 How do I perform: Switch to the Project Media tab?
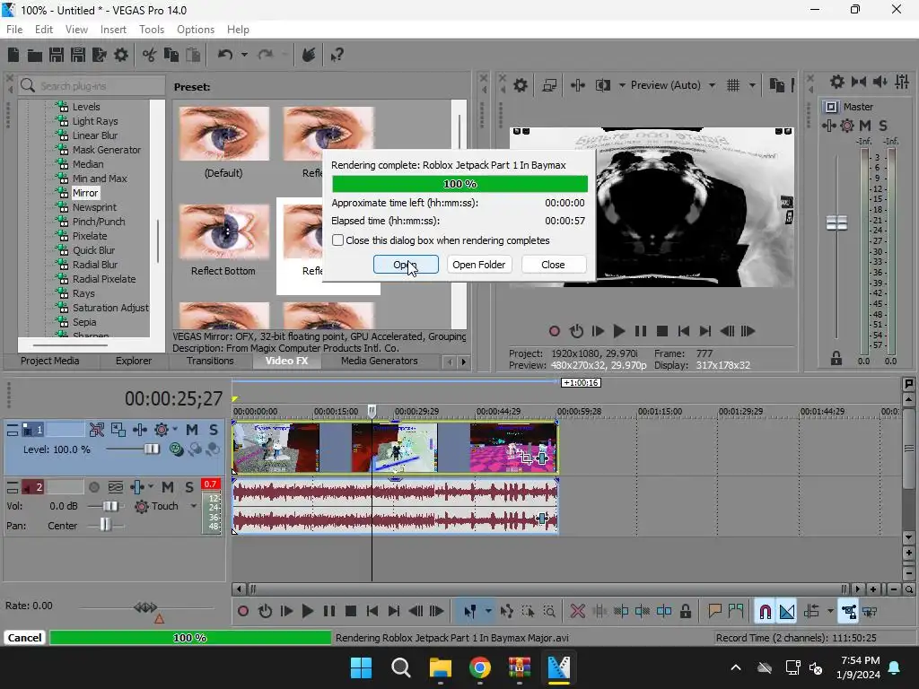click(50, 361)
